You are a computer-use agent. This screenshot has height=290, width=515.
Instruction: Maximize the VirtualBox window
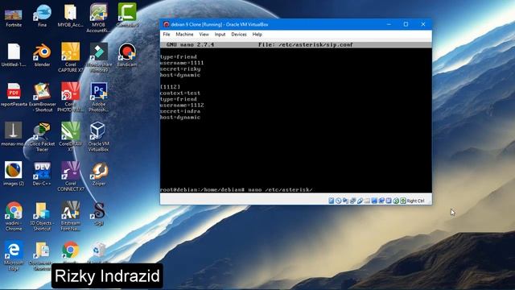tap(406, 24)
